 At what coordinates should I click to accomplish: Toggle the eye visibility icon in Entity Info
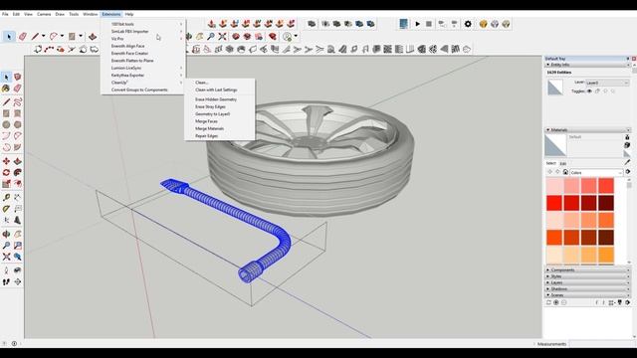click(589, 91)
